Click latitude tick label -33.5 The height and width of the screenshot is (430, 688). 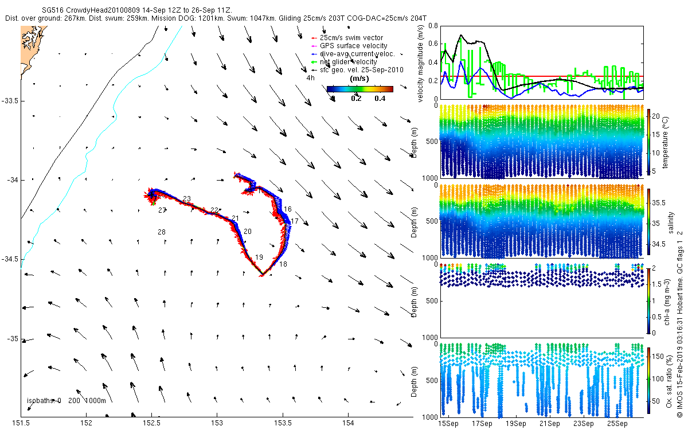[10, 101]
